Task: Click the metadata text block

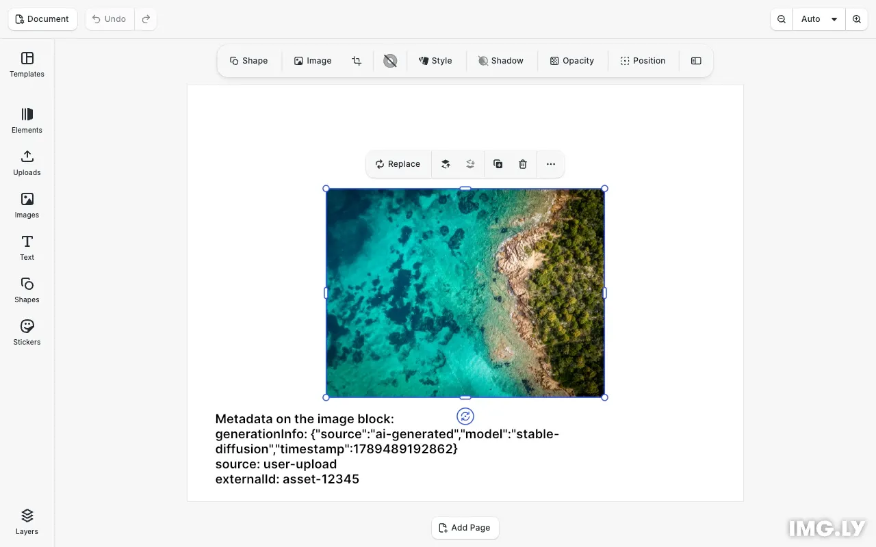Action: (x=387, y=449)
